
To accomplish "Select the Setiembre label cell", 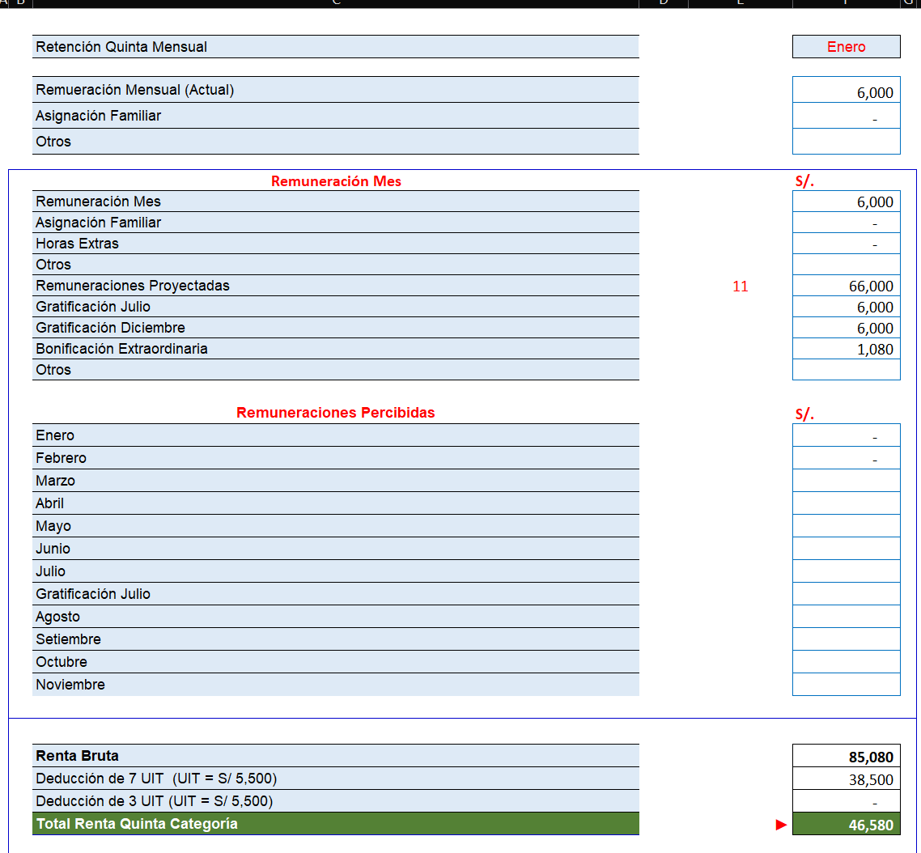I will click(335, 639).
